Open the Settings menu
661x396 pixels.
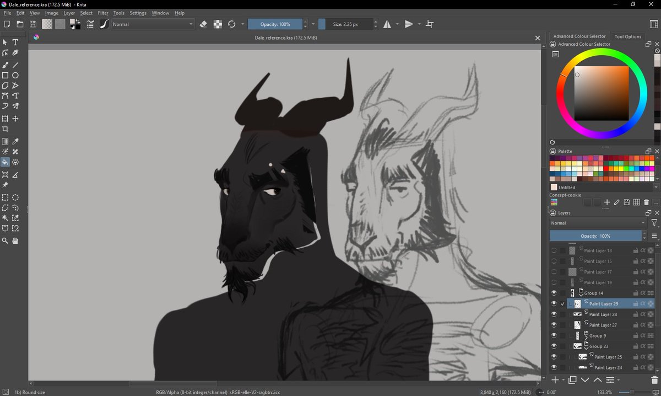[138, 13]
